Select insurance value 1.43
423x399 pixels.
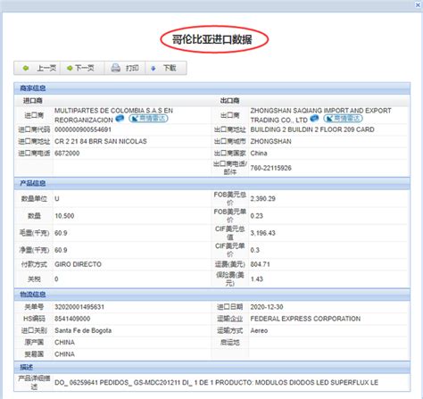(x=257, y=278)
